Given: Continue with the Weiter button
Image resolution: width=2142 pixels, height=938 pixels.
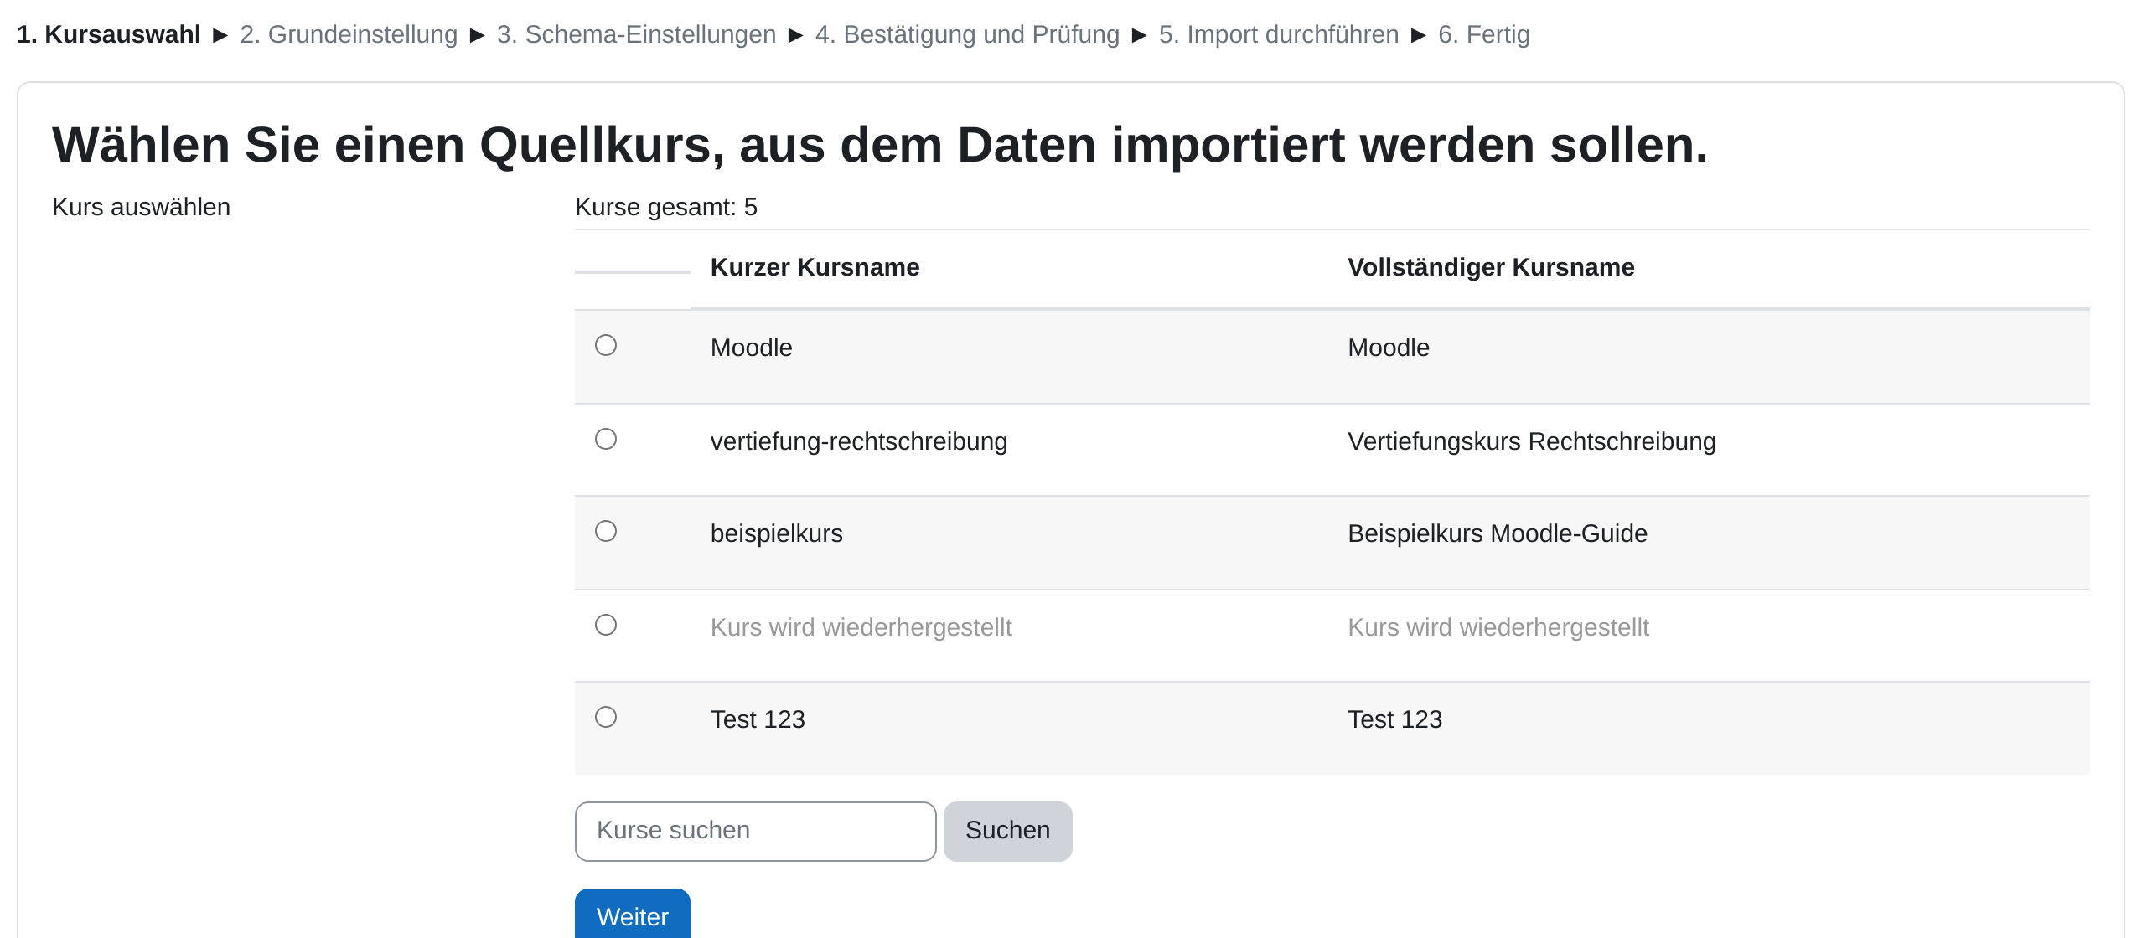Looking at the screenshot, I should pyautogui.click(x=632, y=915).
